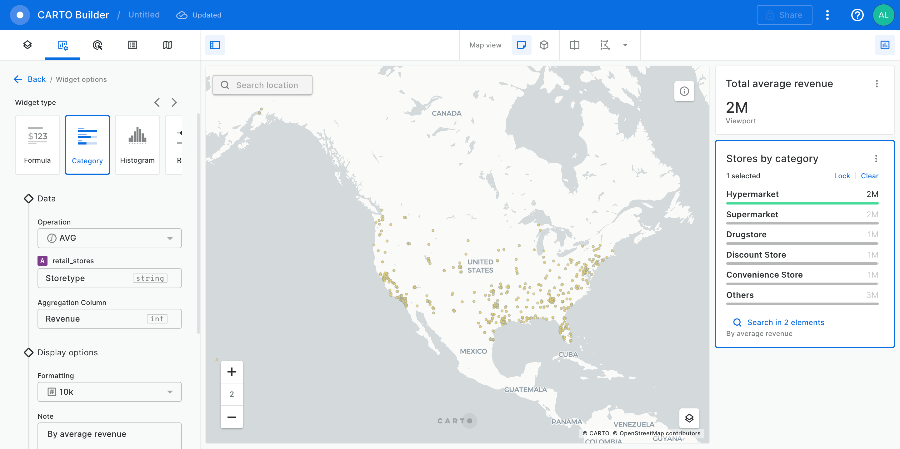Select the feature selection tool icon
This screenshot has width=900, height=449.
(x=605, y=45)
